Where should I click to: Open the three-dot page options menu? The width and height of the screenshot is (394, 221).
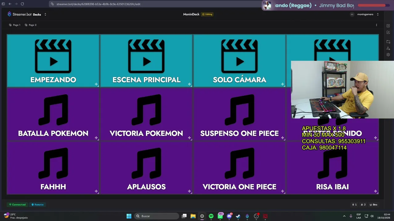[x=376, y=25]
